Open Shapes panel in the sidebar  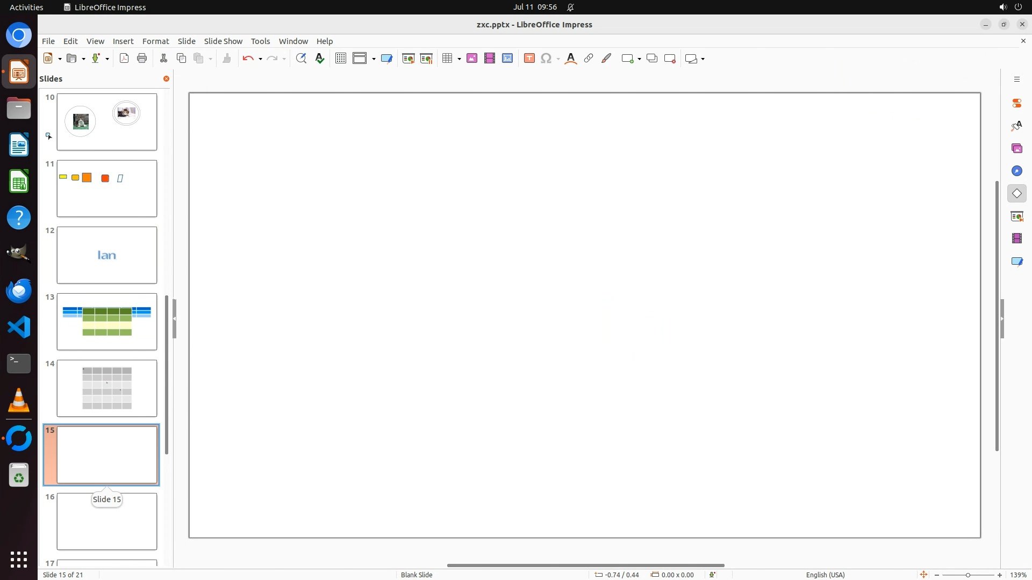click(1016, 193)
